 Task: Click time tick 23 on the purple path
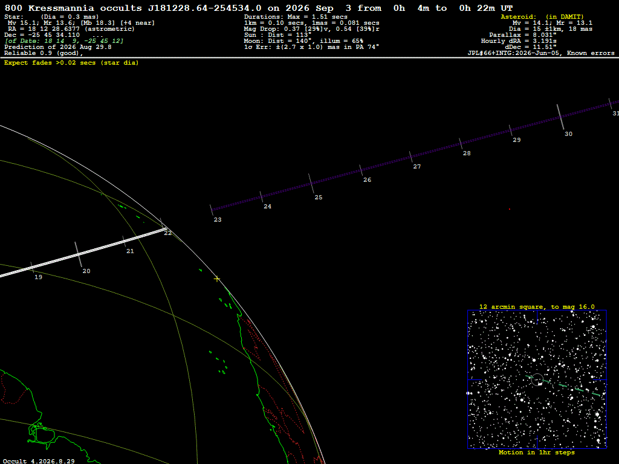click(212, 210)
